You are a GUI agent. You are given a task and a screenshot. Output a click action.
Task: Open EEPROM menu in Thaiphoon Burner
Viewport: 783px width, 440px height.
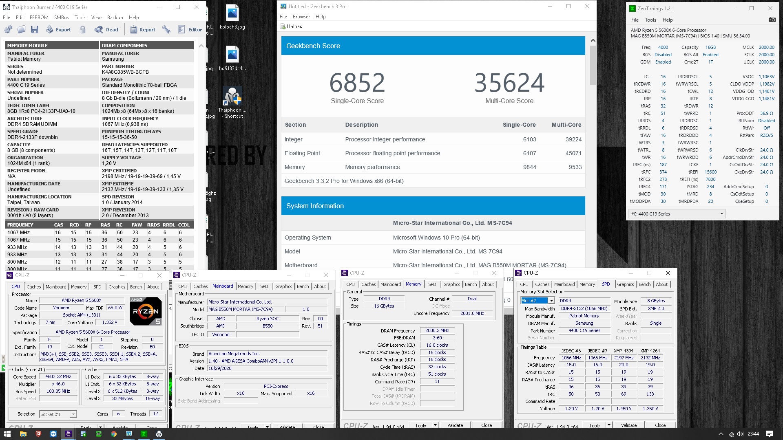click(39, 18)
